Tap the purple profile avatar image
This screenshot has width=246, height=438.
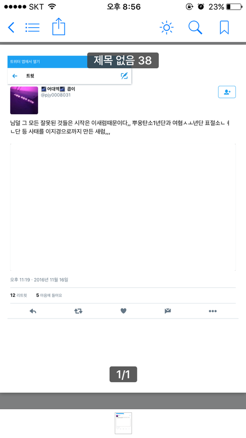[24, 101]
